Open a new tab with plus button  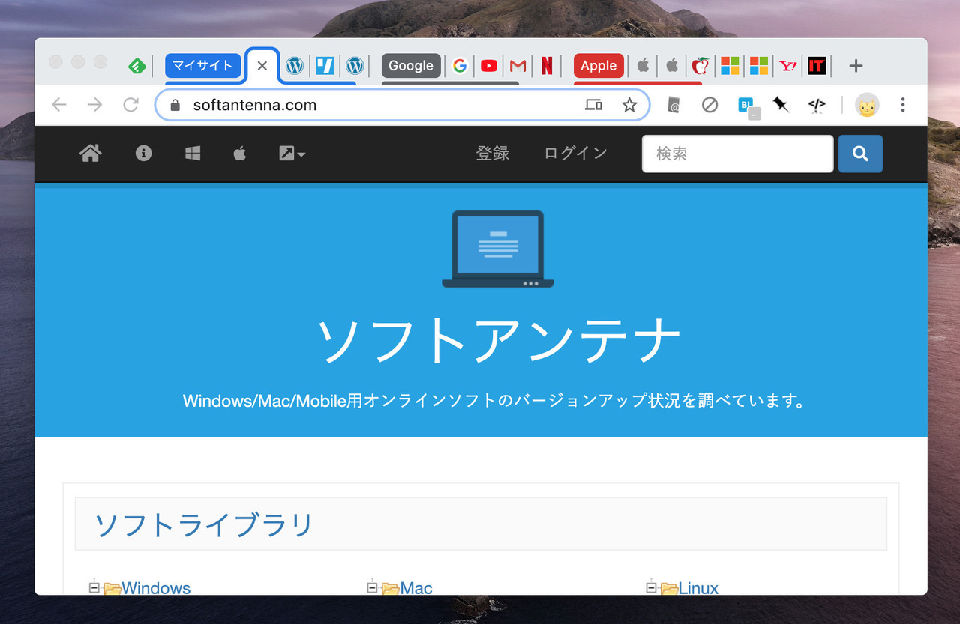click(856, 66)
